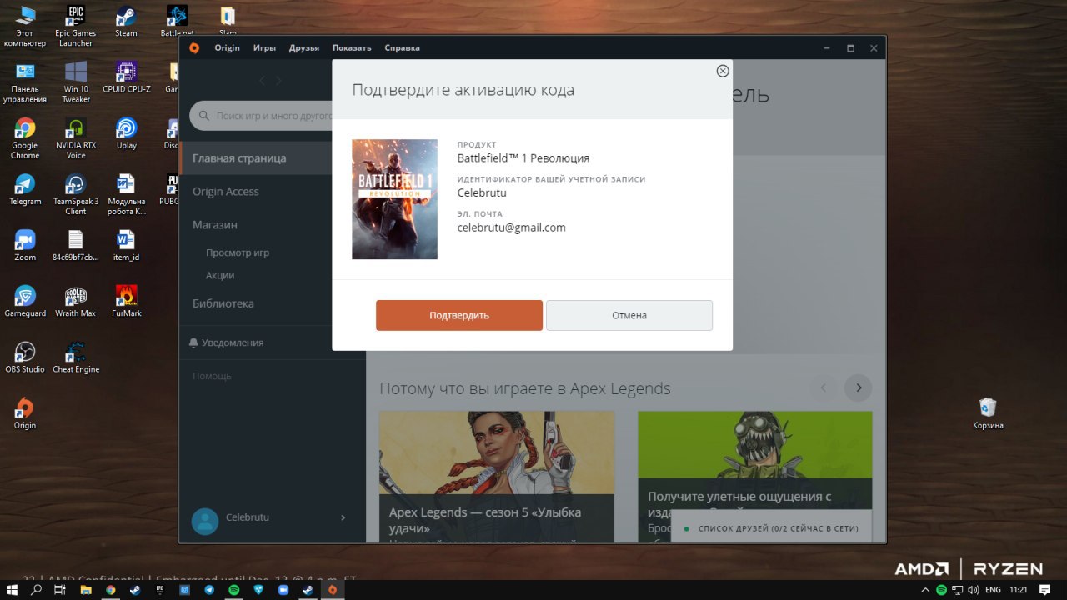Viewport: 1067px width, 600px height.
Task: Open the Apex Legends season 5 card
Action: coord(497,477)
